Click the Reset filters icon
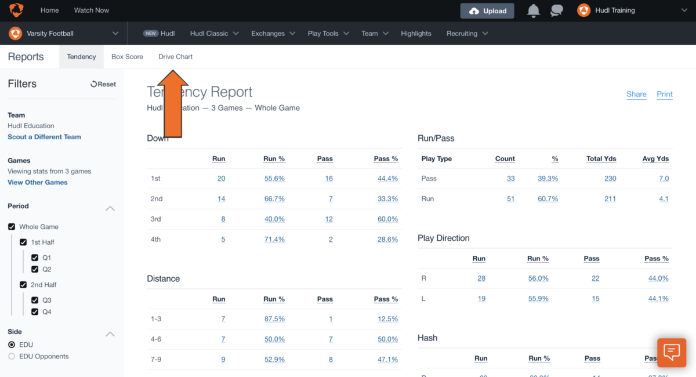696x377 pixels. 93,84
